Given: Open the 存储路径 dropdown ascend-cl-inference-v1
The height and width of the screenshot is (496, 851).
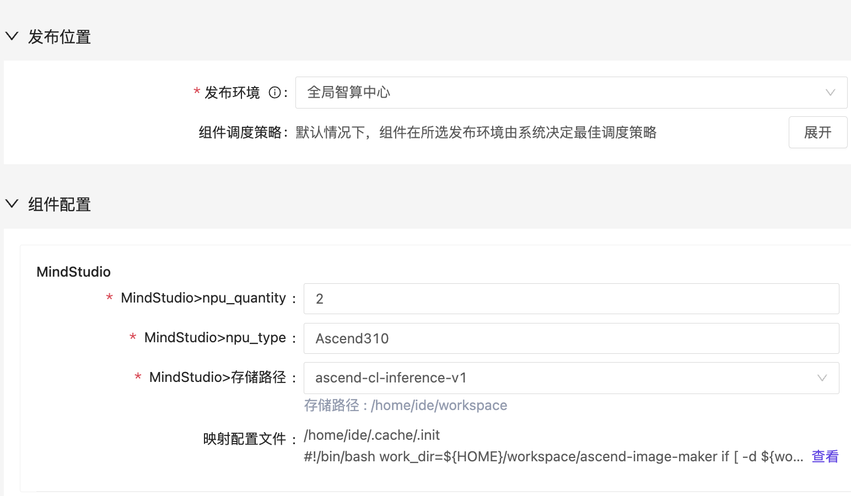Looking at the screenshot, I should coord(562,378).
